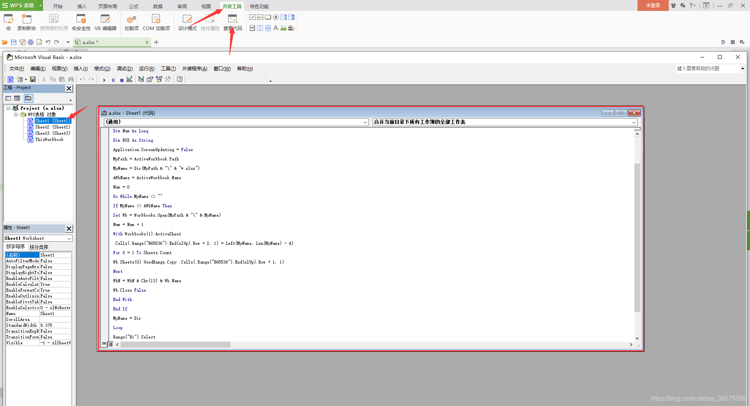
Task: Insert a list box control
Action: (284, 17)
